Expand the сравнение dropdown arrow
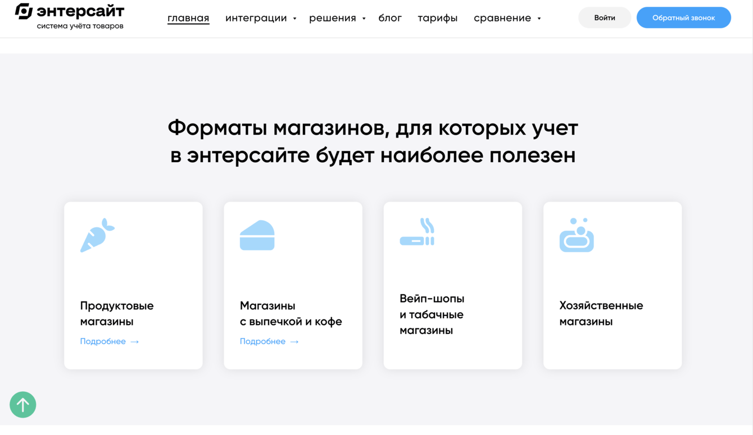 click(539, 19)
